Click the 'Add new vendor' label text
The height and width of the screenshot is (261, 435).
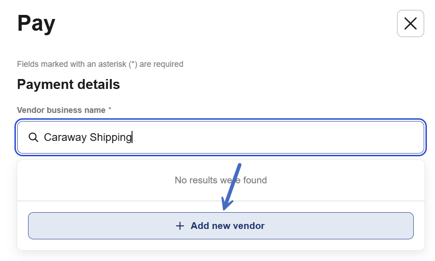[x=227, y=226]
